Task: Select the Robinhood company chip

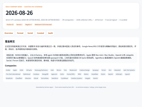Action: coord(27,74)
